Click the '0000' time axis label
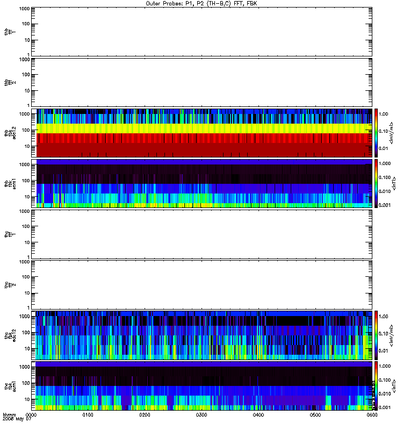Screen dimensions: 403x430 [31, 415]
